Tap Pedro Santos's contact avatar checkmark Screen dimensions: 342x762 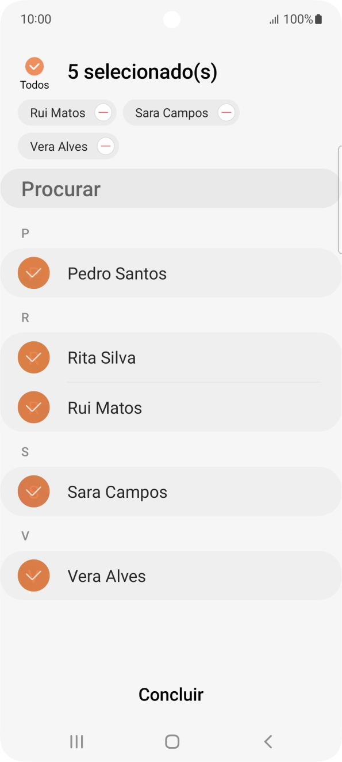click(x=33, y=273)
